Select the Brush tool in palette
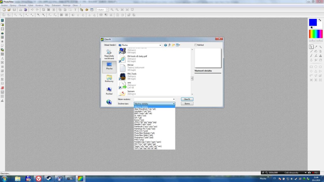Screen dimensions: 324x182 (311, 56)
